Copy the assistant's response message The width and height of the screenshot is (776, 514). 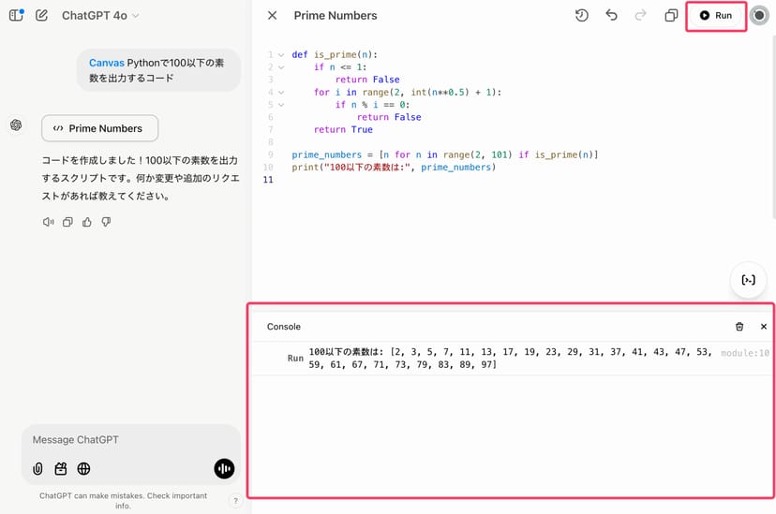pyautogui.click(x=67, y=222)
